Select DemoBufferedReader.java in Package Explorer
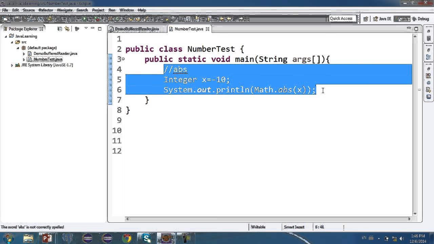 pos(55,54)
